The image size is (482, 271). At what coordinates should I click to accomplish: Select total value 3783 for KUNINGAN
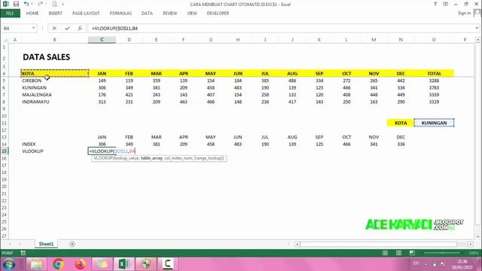pos(434,87)
